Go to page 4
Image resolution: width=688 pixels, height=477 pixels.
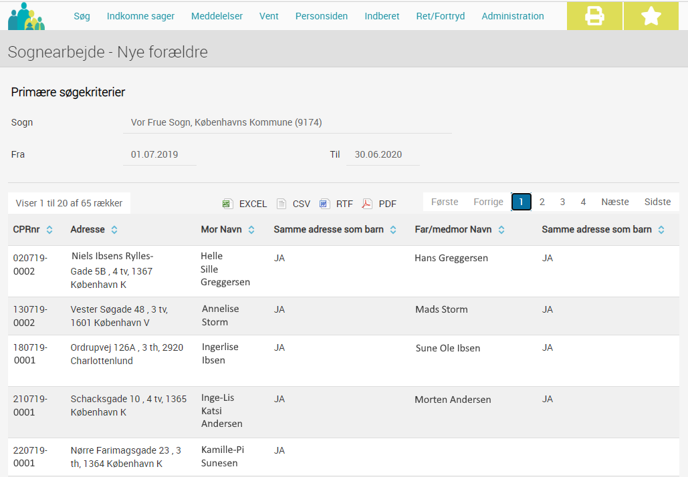(583, 202)
